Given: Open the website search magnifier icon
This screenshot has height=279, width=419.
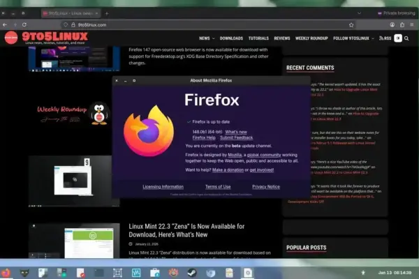Looking at the screenshot, I should pyautogui.click(x=406, y=38).
